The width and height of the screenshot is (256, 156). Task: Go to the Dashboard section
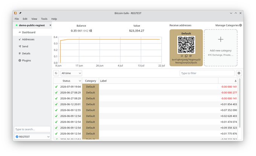click(32, 32)
